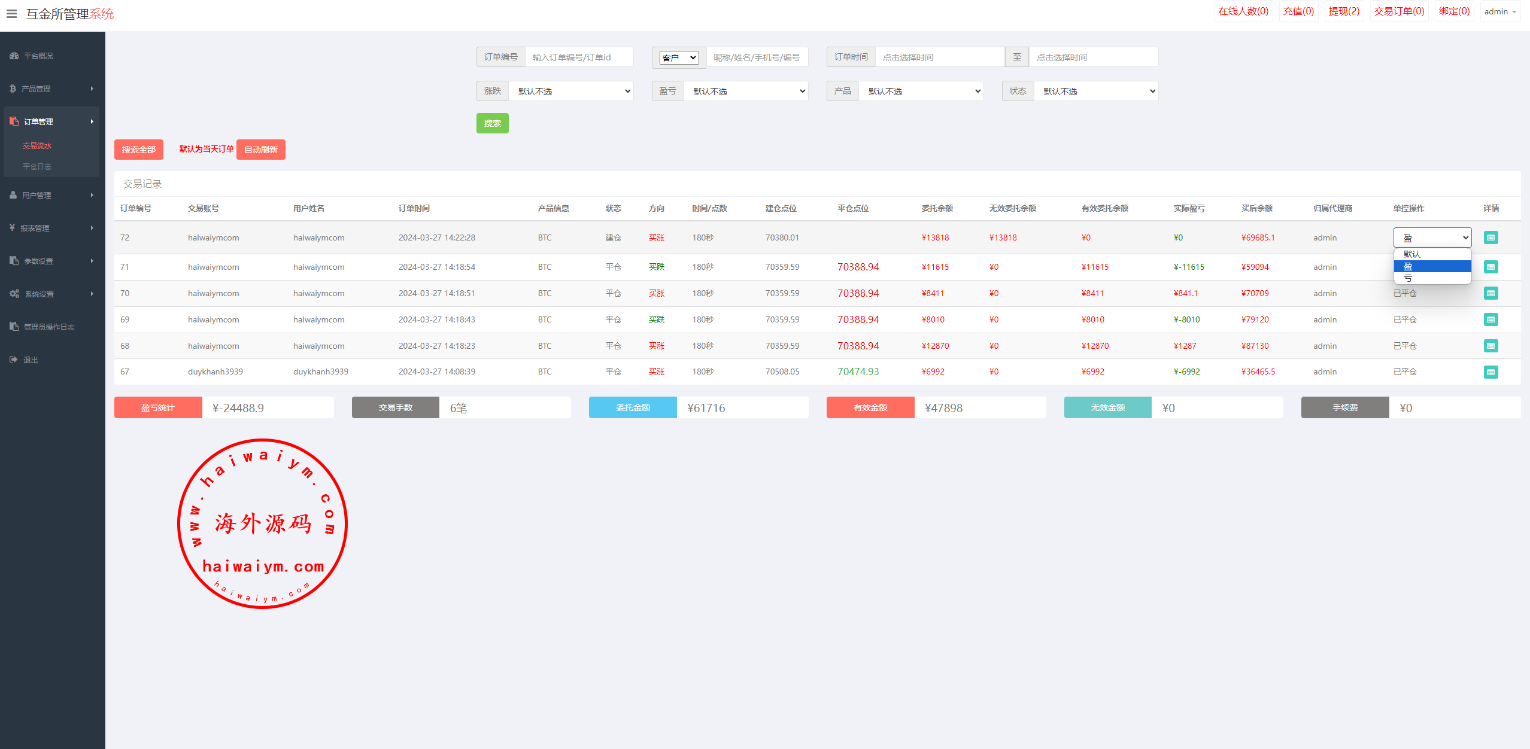Open 系统设置 gears sidebar item

click(39, 294)
